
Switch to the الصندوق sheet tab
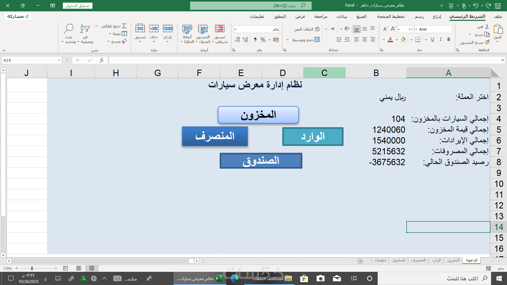(398, 260)
